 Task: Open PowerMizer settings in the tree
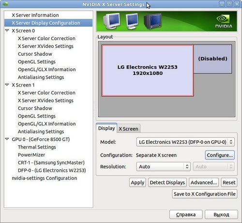pos(31,155)
